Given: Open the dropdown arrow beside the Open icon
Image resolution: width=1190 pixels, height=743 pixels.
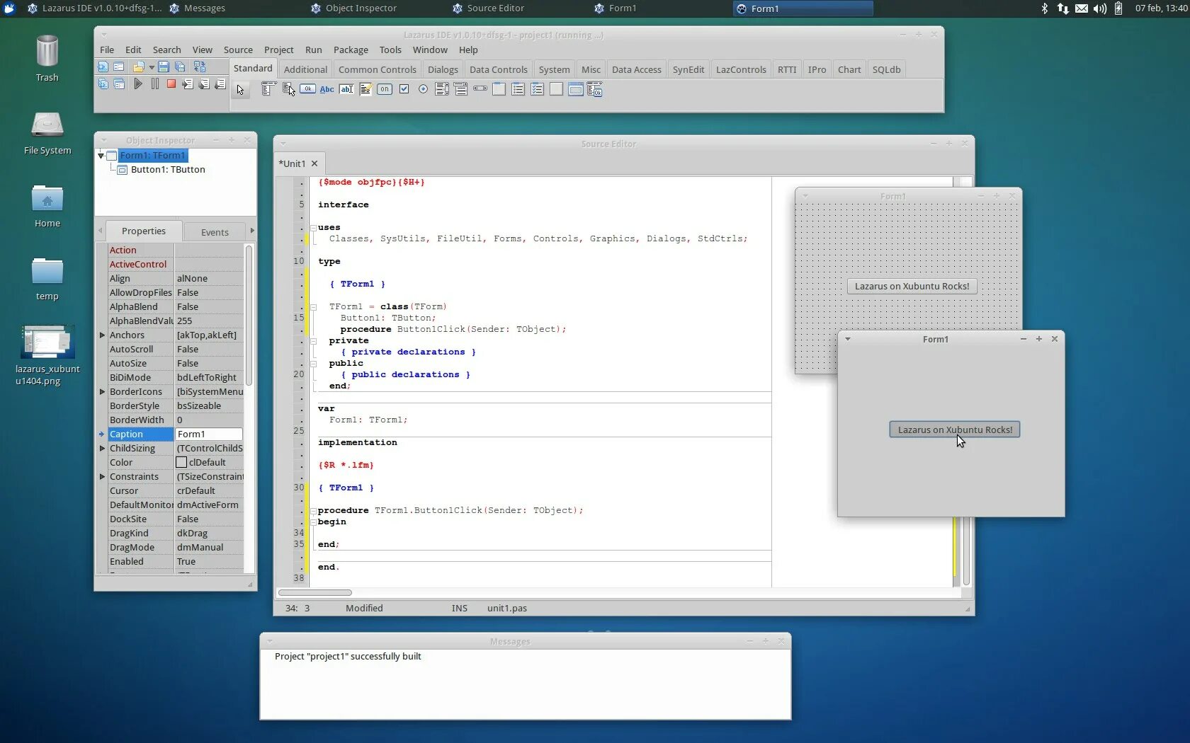Looking at the screenshot, I should pyautogui.click(x=152, y=67).
